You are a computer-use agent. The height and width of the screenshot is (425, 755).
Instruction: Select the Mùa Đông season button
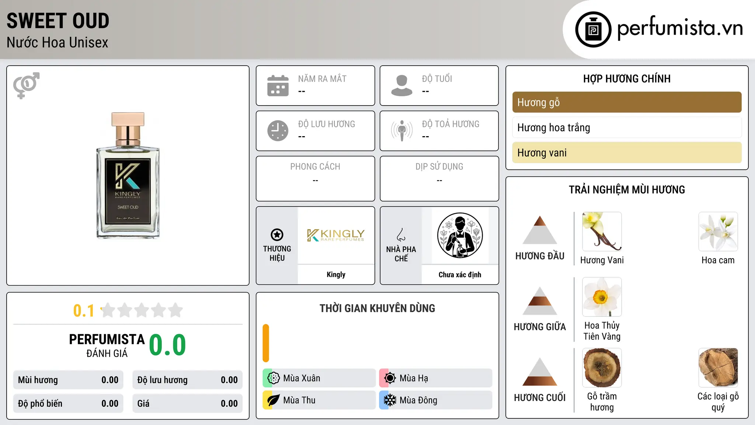[x=436, y=400]
